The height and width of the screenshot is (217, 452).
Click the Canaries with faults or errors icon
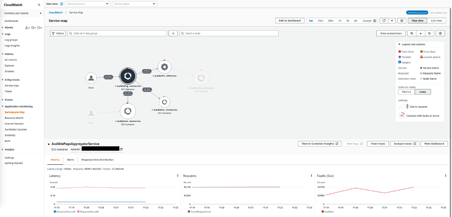402,115
